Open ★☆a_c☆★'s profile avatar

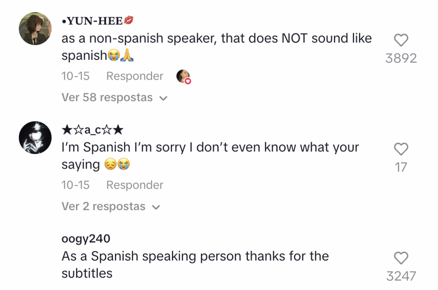point(36,138)
